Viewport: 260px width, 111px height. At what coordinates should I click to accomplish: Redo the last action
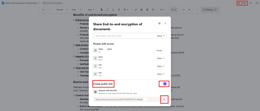click(x=49, y=10)
